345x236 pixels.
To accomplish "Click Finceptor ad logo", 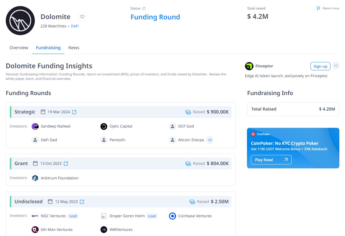I will point(249,66).
